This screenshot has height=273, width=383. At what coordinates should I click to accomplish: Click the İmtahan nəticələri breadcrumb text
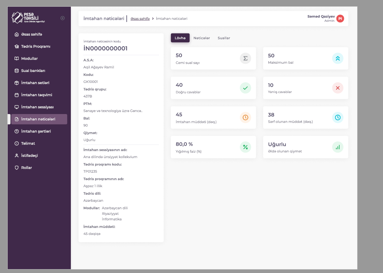click(x=172, y=18)
